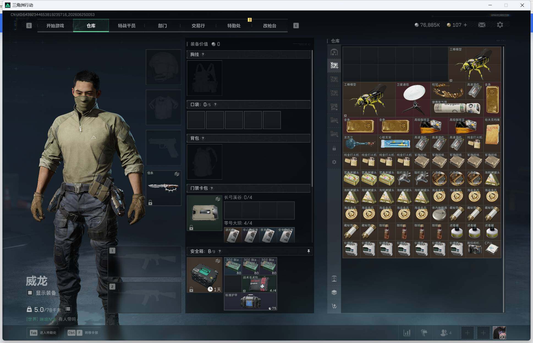Screen dimensions: 533x343
Task: Click the lock icon on the safe box
Action: point(191,290)
